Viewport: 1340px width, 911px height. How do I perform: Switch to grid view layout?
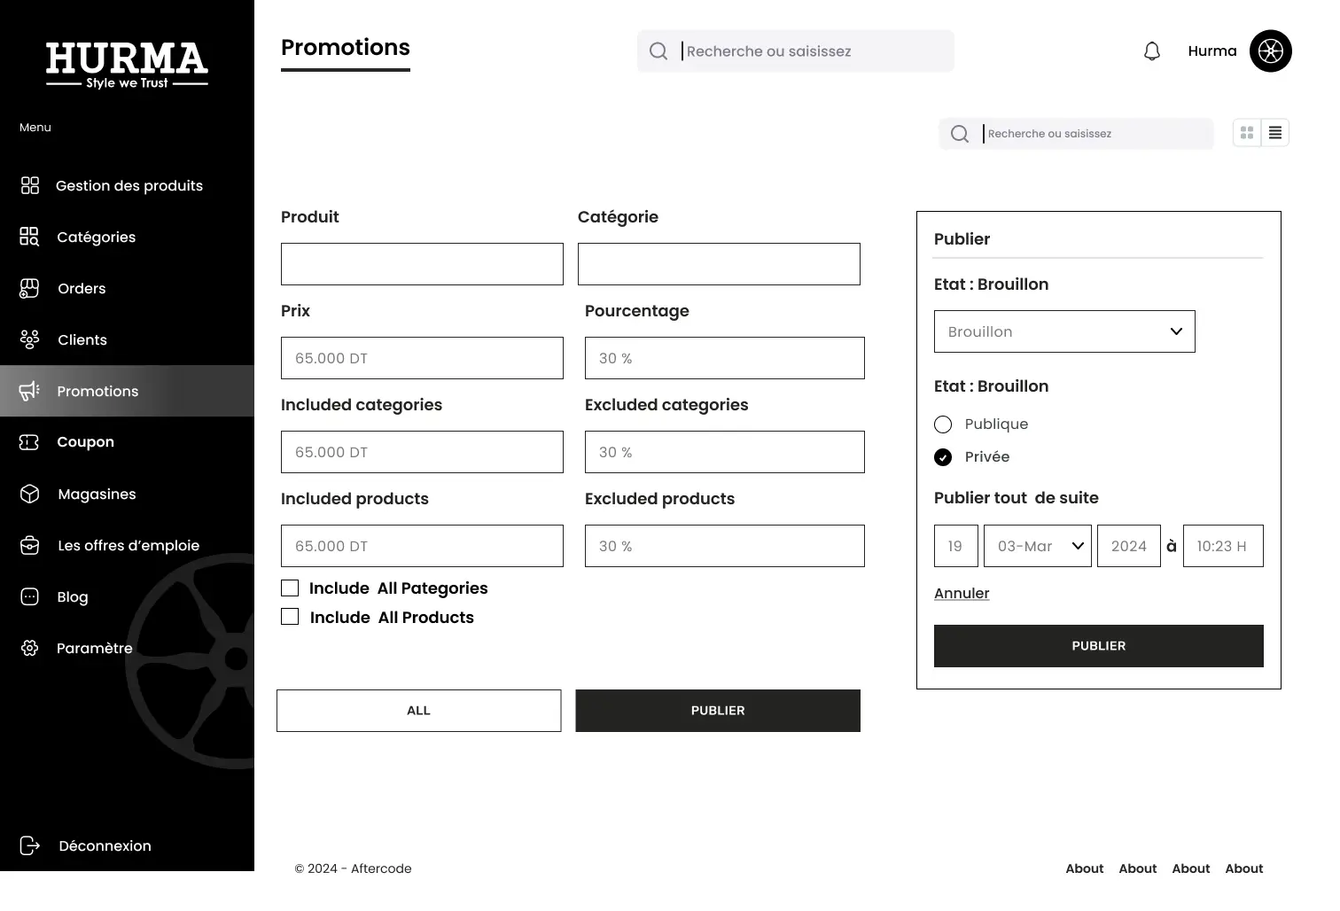tap(1247, 133)
